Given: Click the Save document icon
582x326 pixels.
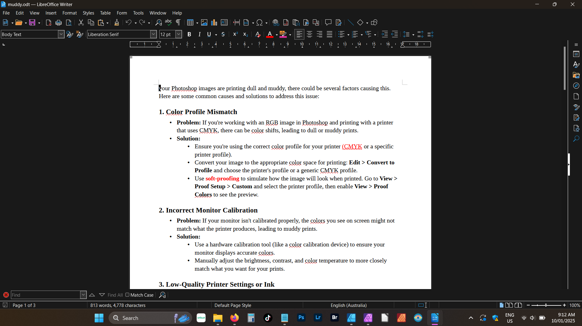Looking at the screenshot, I should click(32, 23).
